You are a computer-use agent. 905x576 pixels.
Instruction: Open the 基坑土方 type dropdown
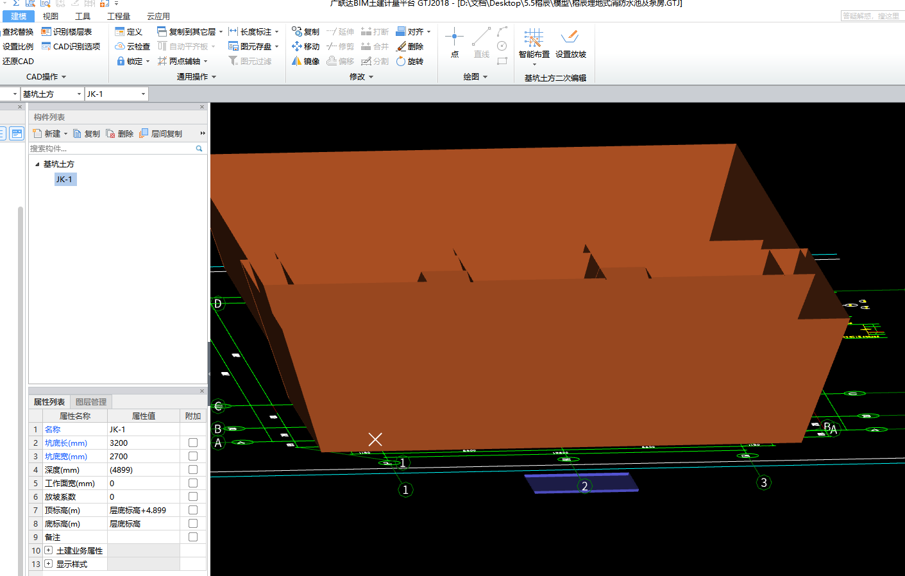point(79,94)
